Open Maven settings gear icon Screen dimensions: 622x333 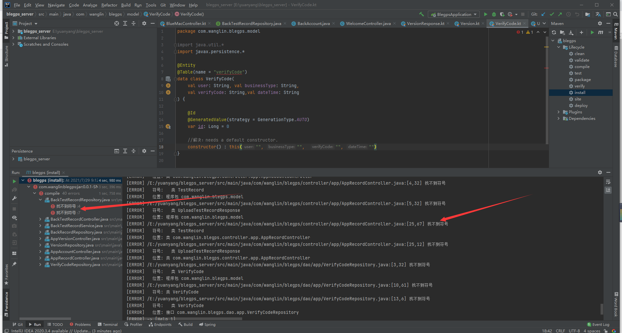click(x=600, y=23)
